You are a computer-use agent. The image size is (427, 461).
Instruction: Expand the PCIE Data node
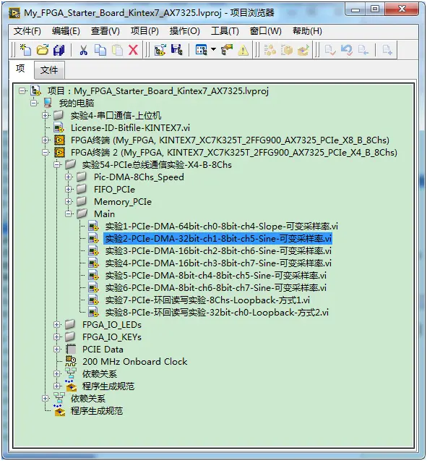click(x=57, y=350)
